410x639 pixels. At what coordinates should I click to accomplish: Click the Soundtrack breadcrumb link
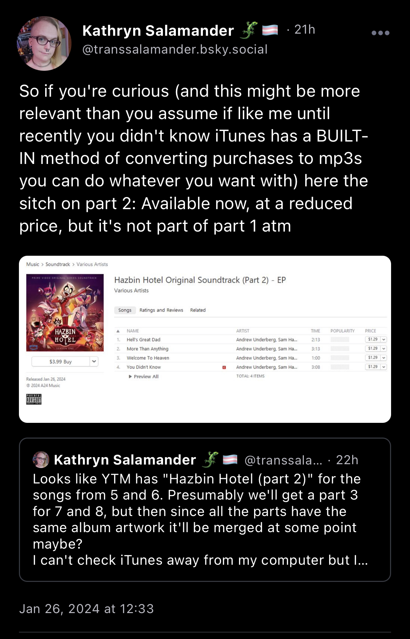coord(58,264)
